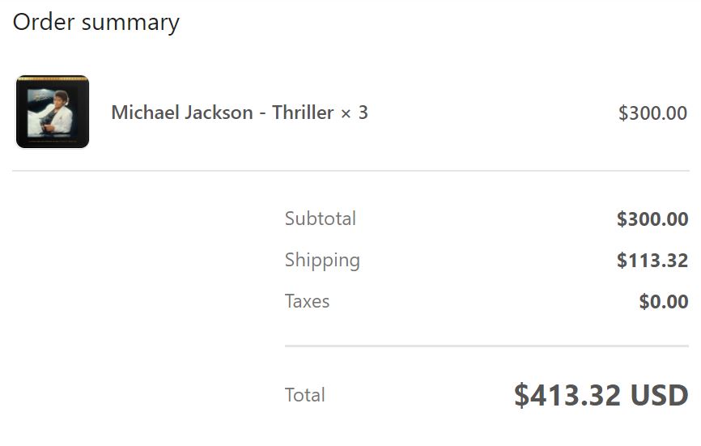Click the gold banner atop the album thumbnail

[53, 79]
